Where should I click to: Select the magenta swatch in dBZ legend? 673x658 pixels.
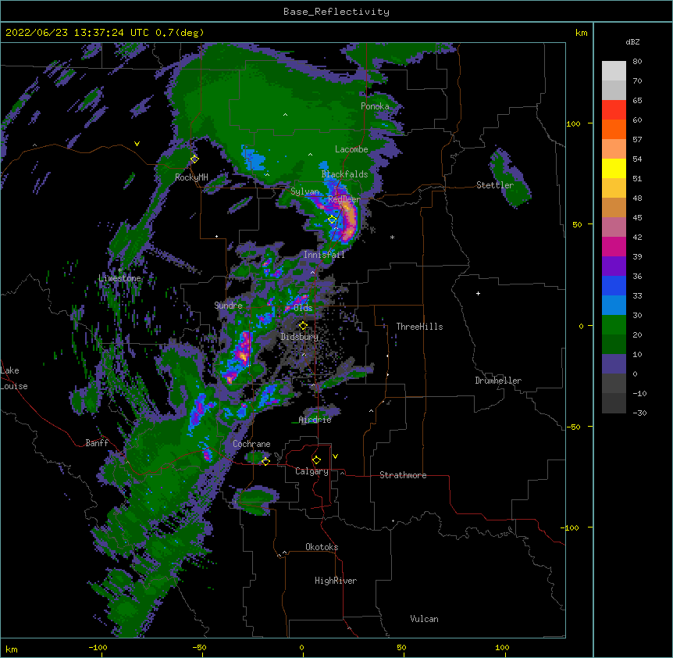tap(614, 246)
